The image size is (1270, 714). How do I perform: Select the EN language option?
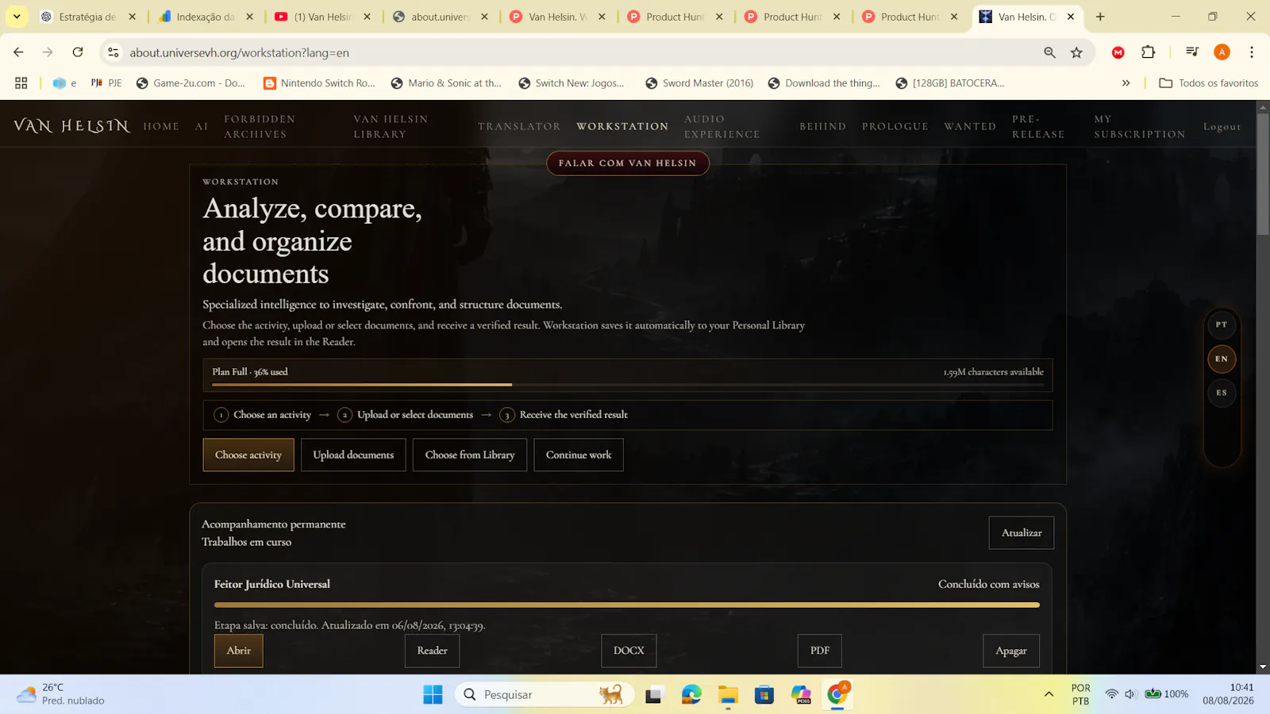coord(1222,359)
